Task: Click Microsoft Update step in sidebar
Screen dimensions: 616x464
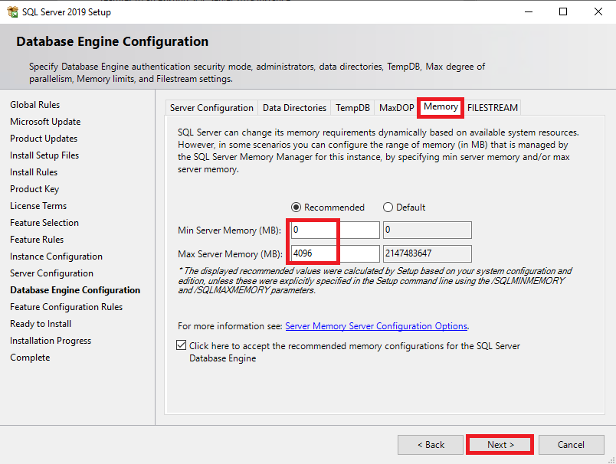Action: (x=45, y=122)
